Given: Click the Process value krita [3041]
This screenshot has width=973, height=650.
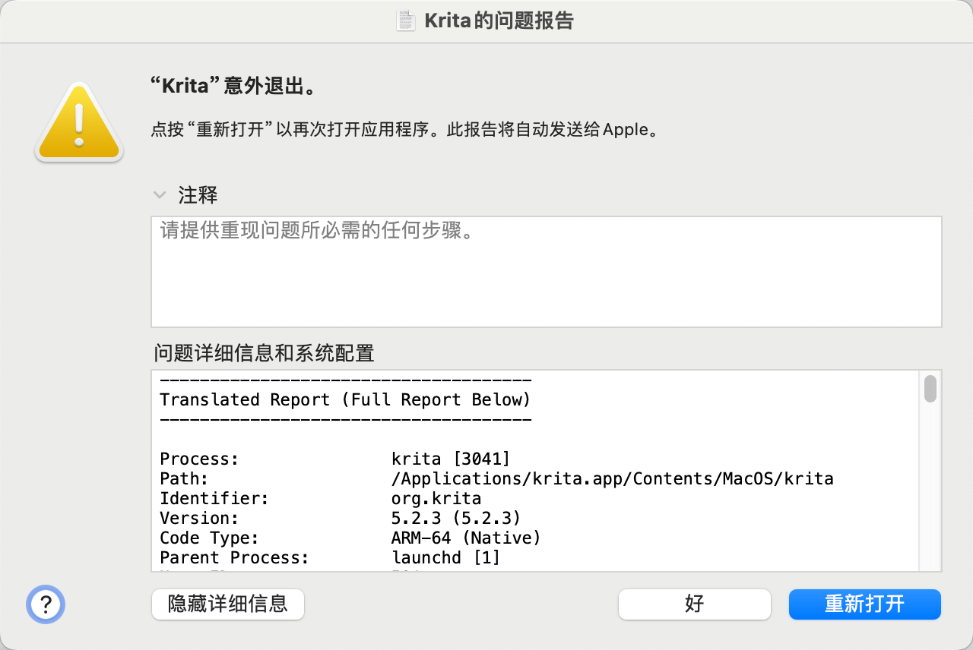Looking at the screenshot, I should (x=450, y=459).
